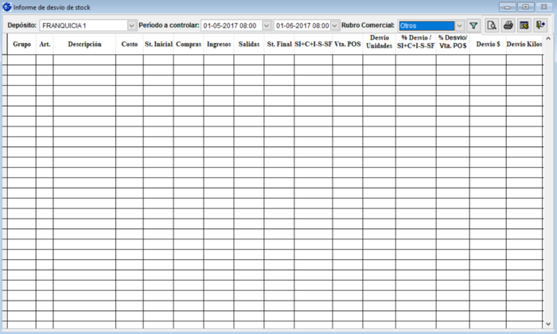557x334 pixels.
Task: Expand the Depósito dropdown
Action: pyautogui.click(x=131, y=25)
